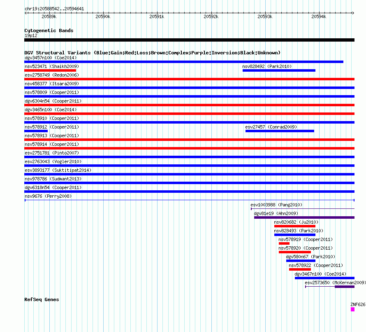Open the esv2763043 (Vogler2010) label
The height and width of the screenshot is (332, 366).
tap(53, 161)
